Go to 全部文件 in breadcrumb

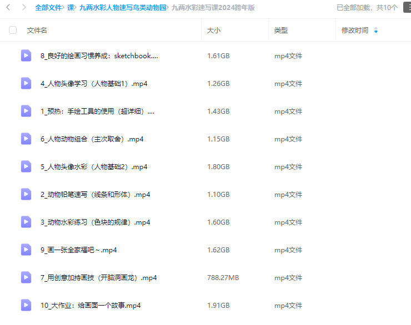pos(48,8)
